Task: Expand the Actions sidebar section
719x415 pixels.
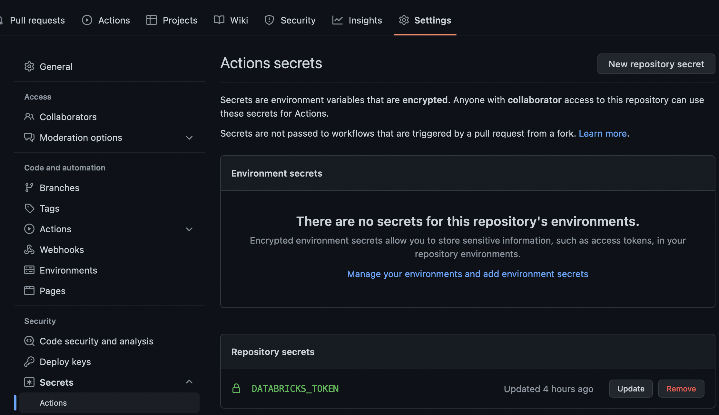Action: [189, 229]
